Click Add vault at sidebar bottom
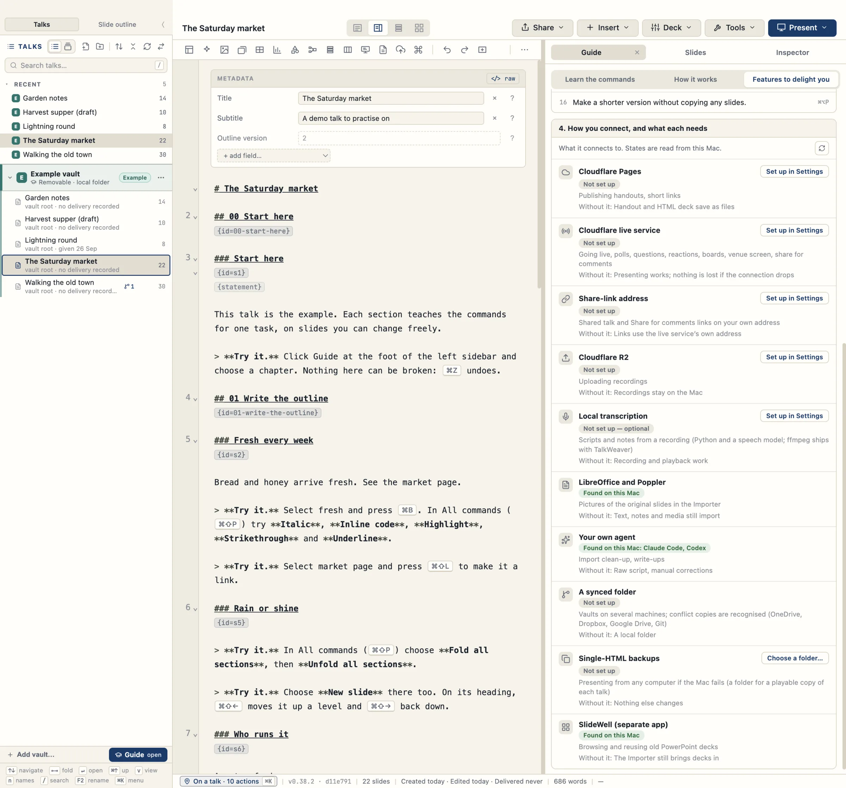Screen dimensions: 846x788 pos(31,754)
